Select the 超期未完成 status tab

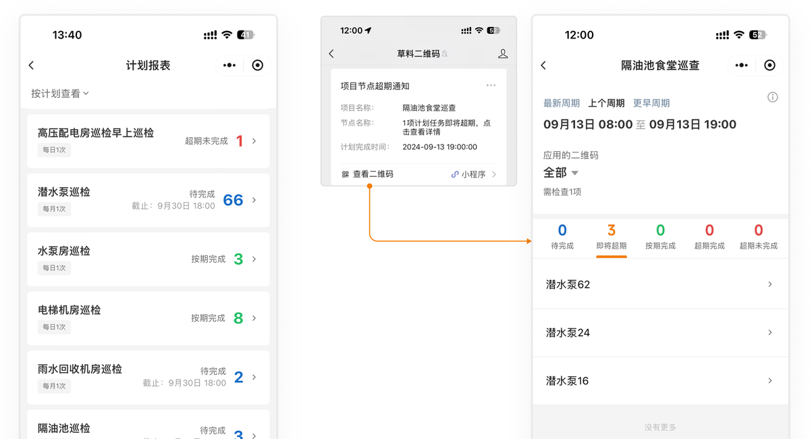tap(759, 236)
